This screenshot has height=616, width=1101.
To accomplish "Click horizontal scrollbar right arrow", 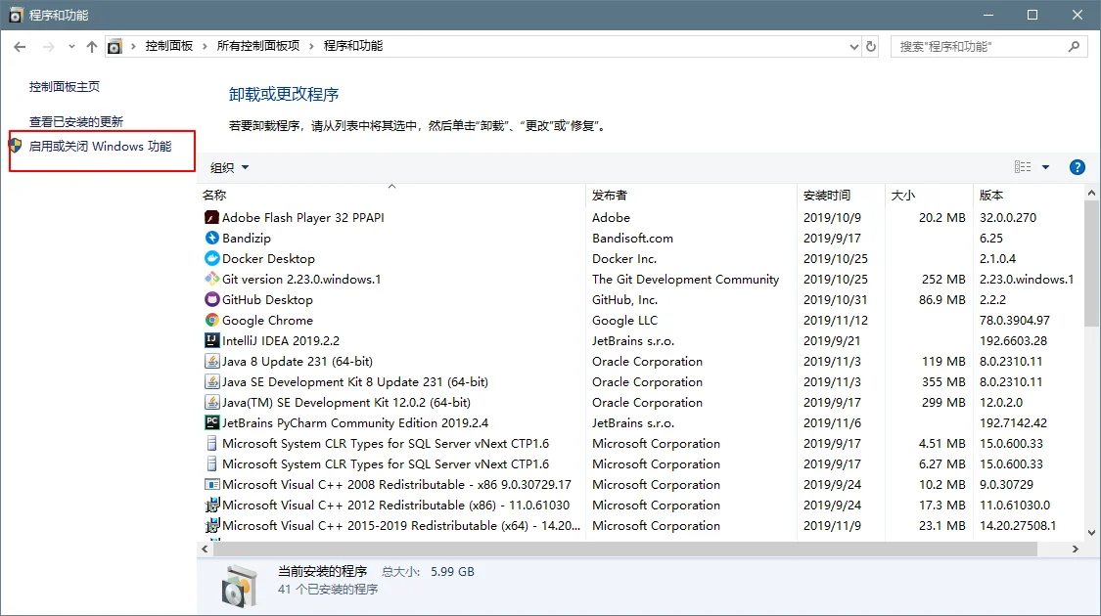I will point(1075,549).
